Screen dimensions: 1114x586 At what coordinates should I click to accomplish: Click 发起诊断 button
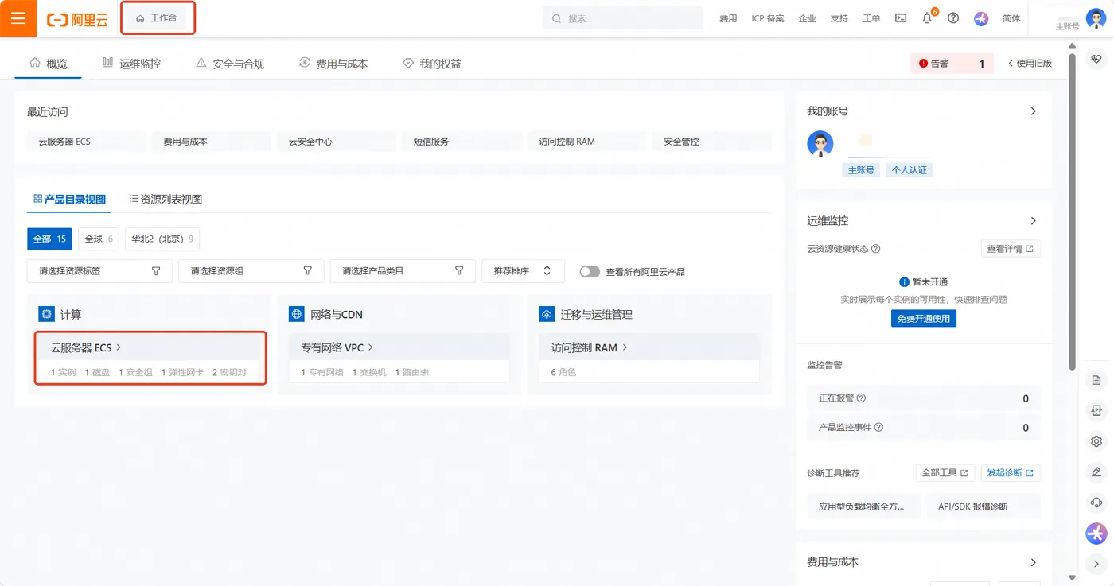click(x=1011, y=473)
